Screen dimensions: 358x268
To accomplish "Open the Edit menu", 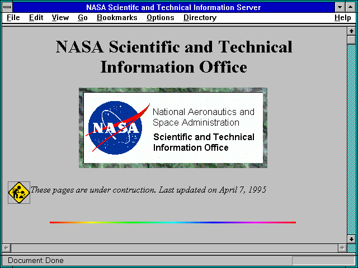I will pos(36,17).
